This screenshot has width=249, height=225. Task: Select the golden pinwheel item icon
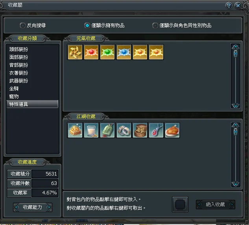point(75,52)
